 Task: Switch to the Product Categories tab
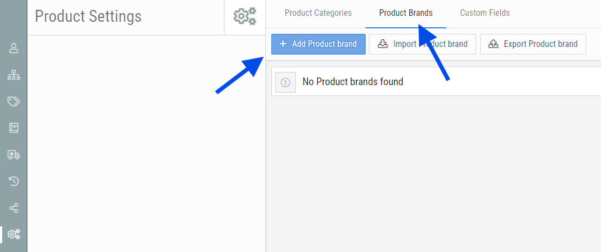tap(318, 13)
